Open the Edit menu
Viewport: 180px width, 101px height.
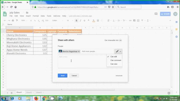click(16, 16)
